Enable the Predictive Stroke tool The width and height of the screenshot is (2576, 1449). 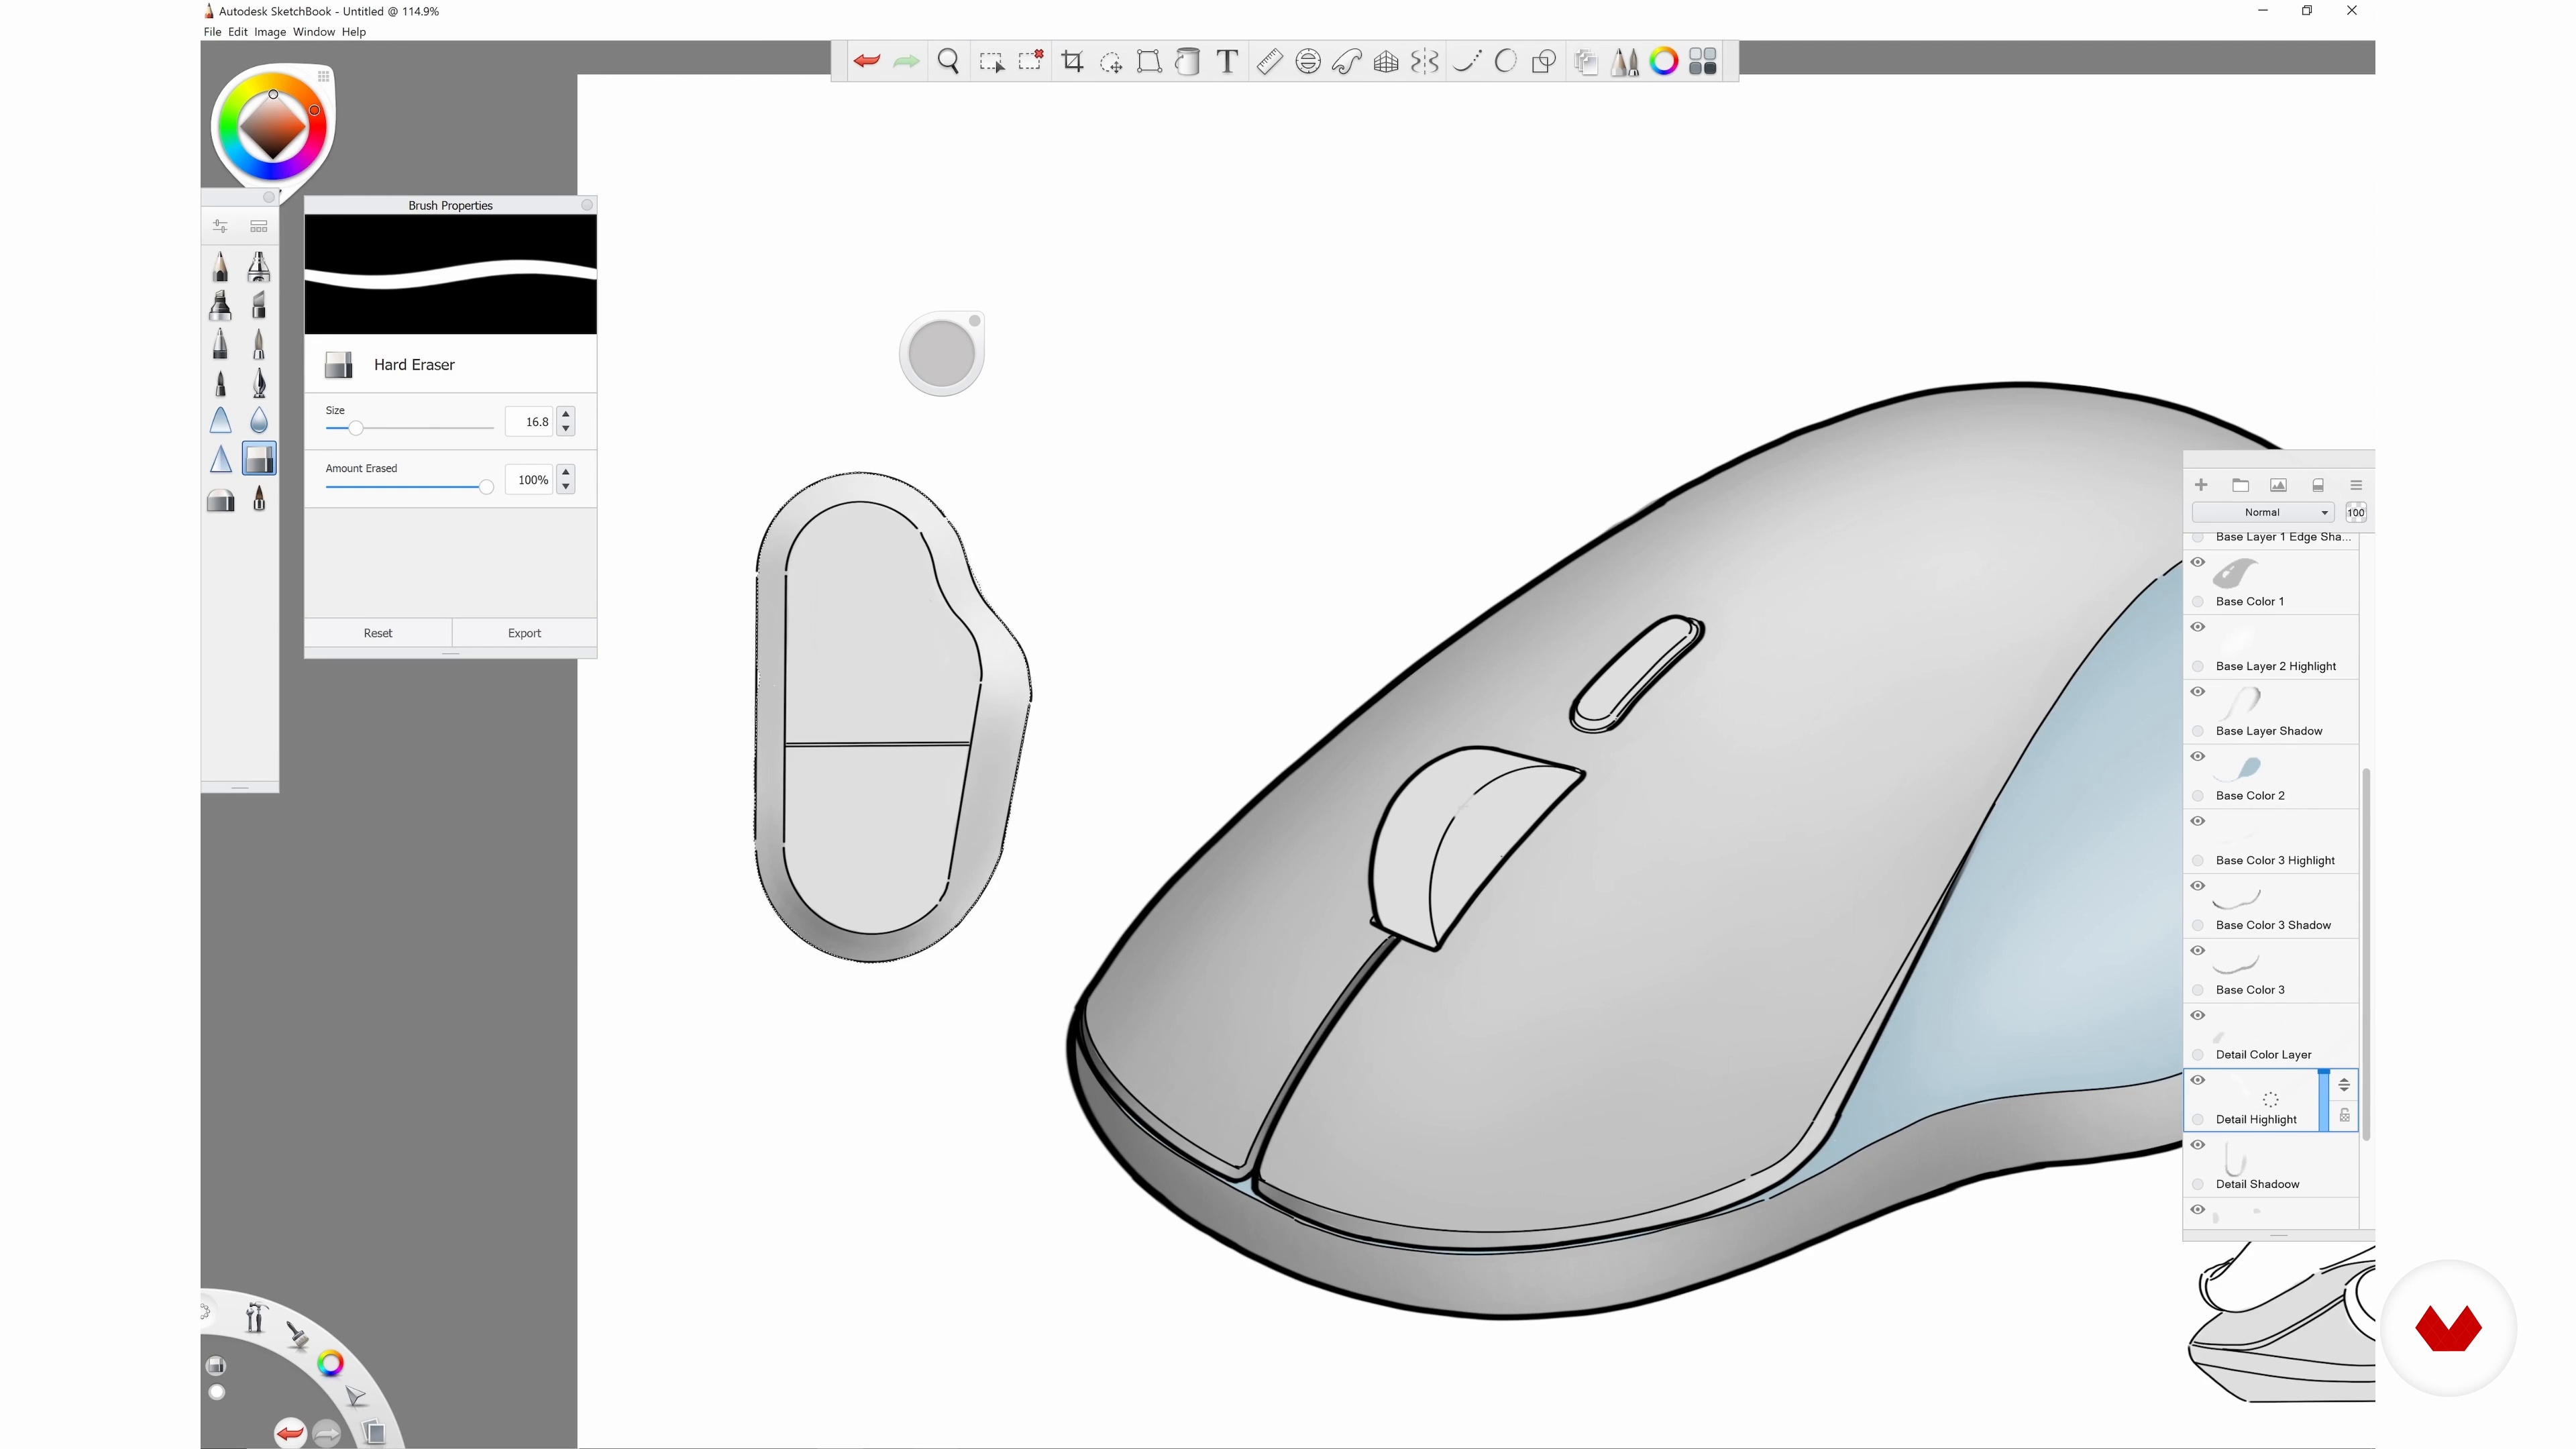click(1505, 61)
